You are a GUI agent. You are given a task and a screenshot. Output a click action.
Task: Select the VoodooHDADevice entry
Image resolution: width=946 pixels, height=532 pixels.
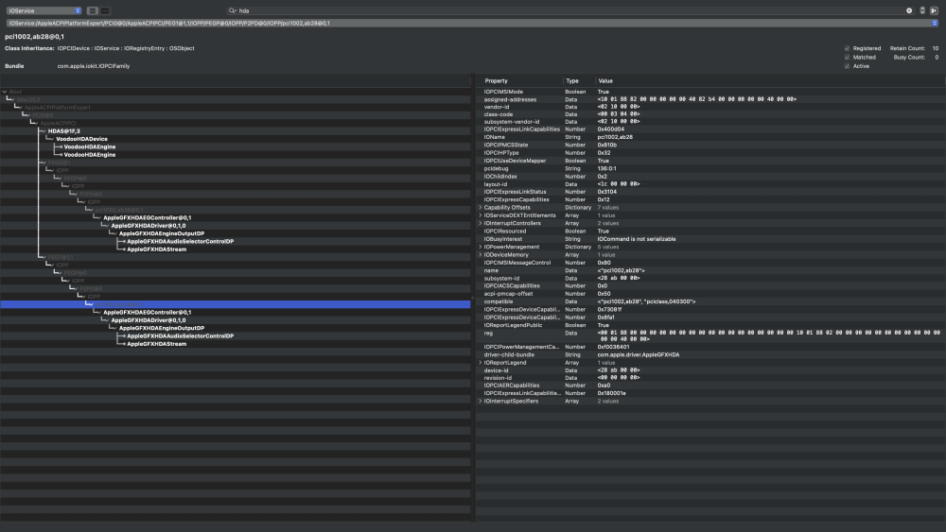81,139
